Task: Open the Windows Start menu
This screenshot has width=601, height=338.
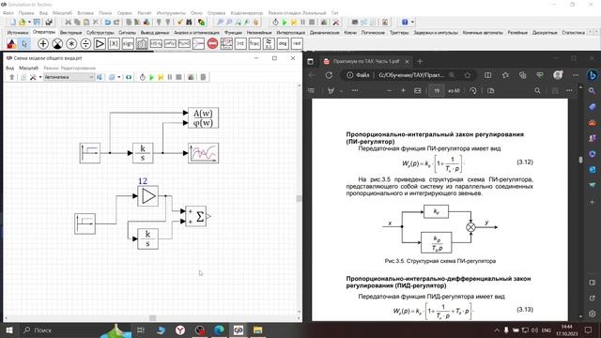Action: [x=8, y=330]
